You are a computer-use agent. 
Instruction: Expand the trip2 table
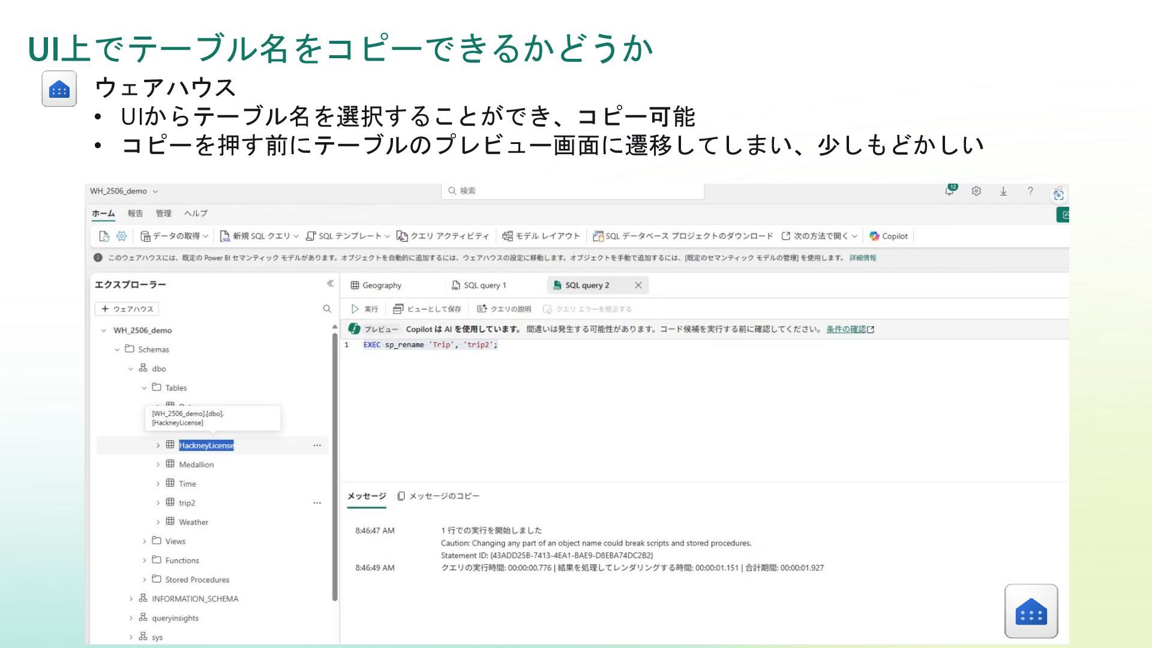coord(158,503)
